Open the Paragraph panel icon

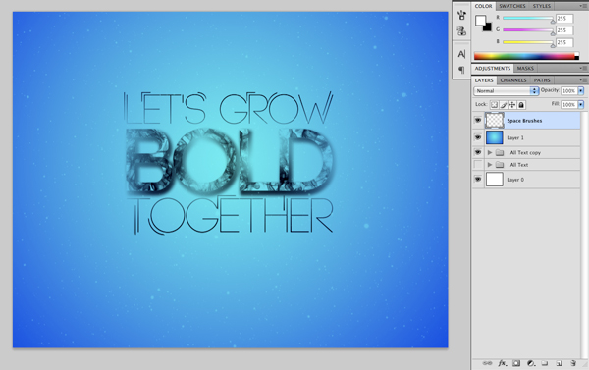coord(461,70)
